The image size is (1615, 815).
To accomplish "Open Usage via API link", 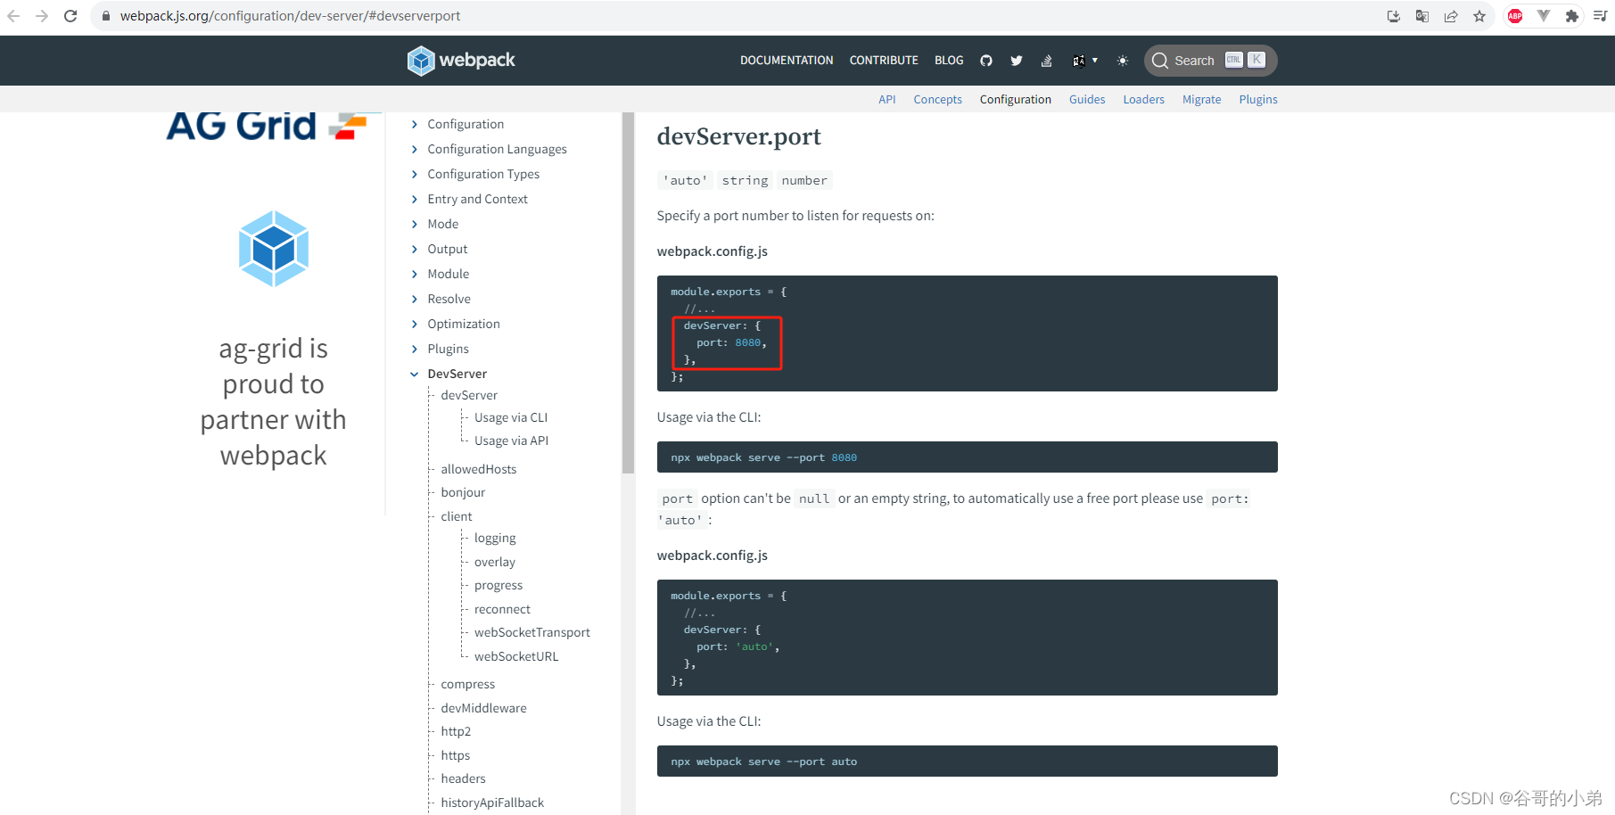I will click(x=511, y=440).
